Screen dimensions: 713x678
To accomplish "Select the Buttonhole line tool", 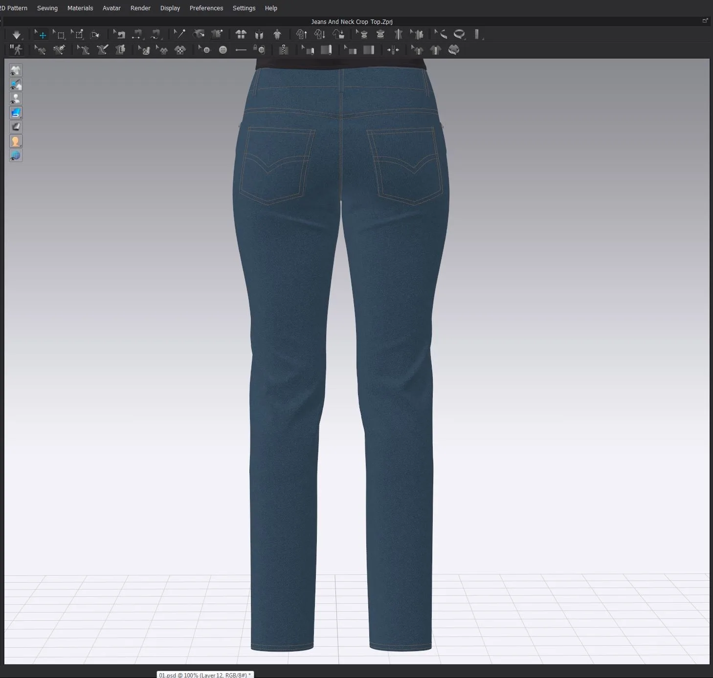I will (241, 50).
